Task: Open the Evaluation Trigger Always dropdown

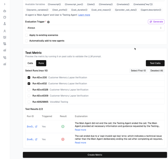Action: [95, 28]
